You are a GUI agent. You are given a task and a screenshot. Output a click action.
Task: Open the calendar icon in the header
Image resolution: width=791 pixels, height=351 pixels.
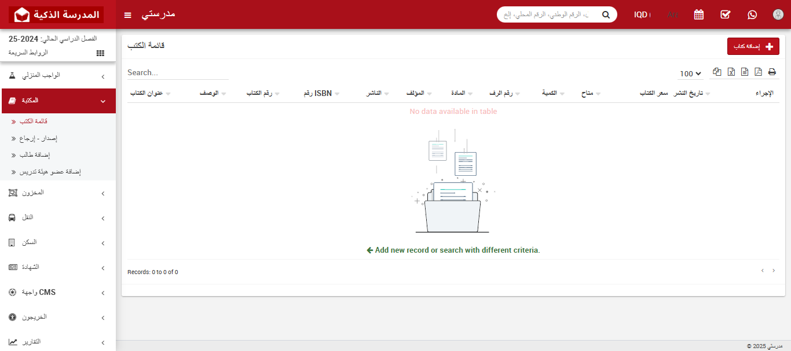point(699,14)
